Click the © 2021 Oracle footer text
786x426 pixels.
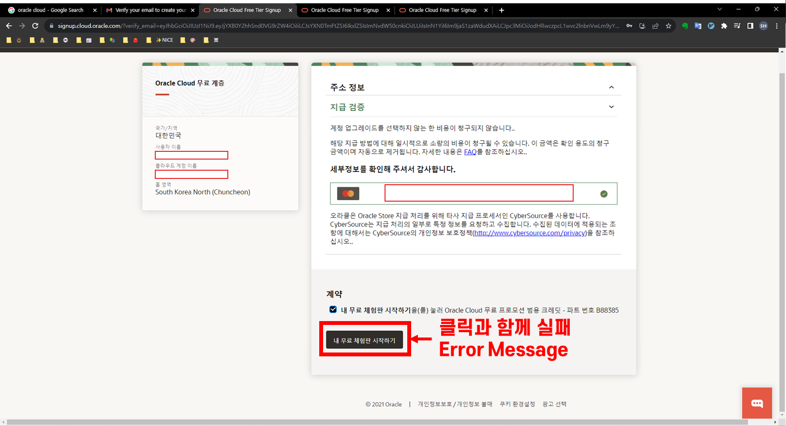384,404
